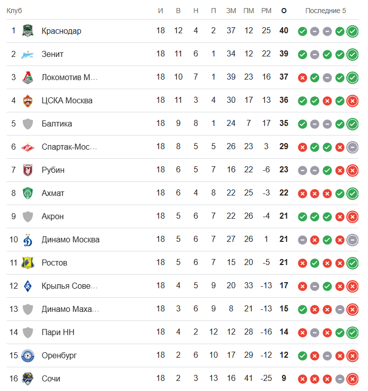This screenshot has width=368, height=391.
Task: Open the Акрон team link
Action: point(52,216)
